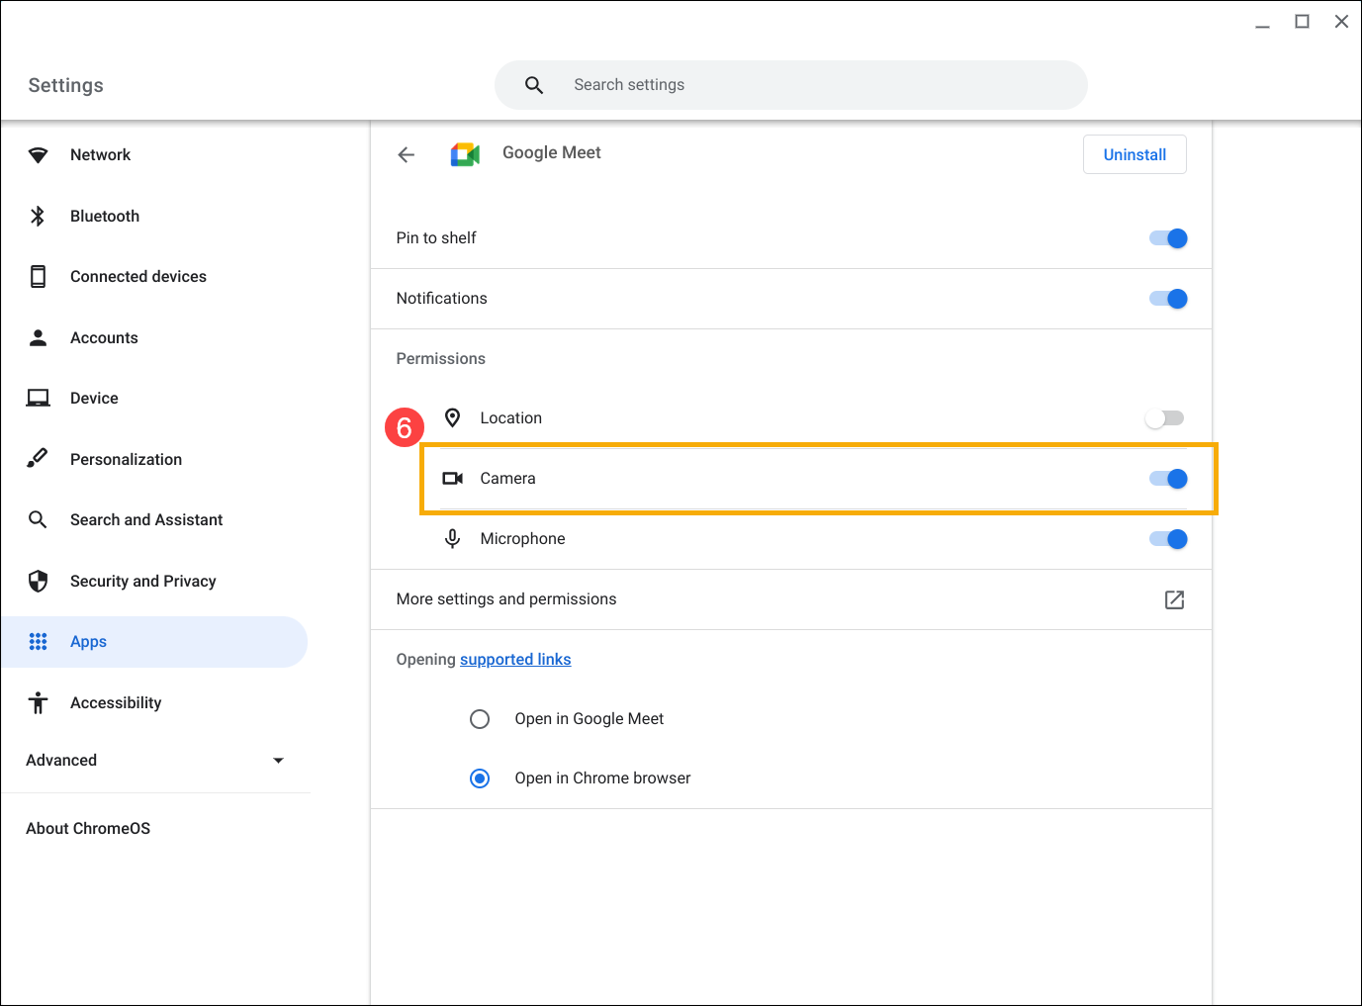Open More settings external link icon

pos(1174,599)
